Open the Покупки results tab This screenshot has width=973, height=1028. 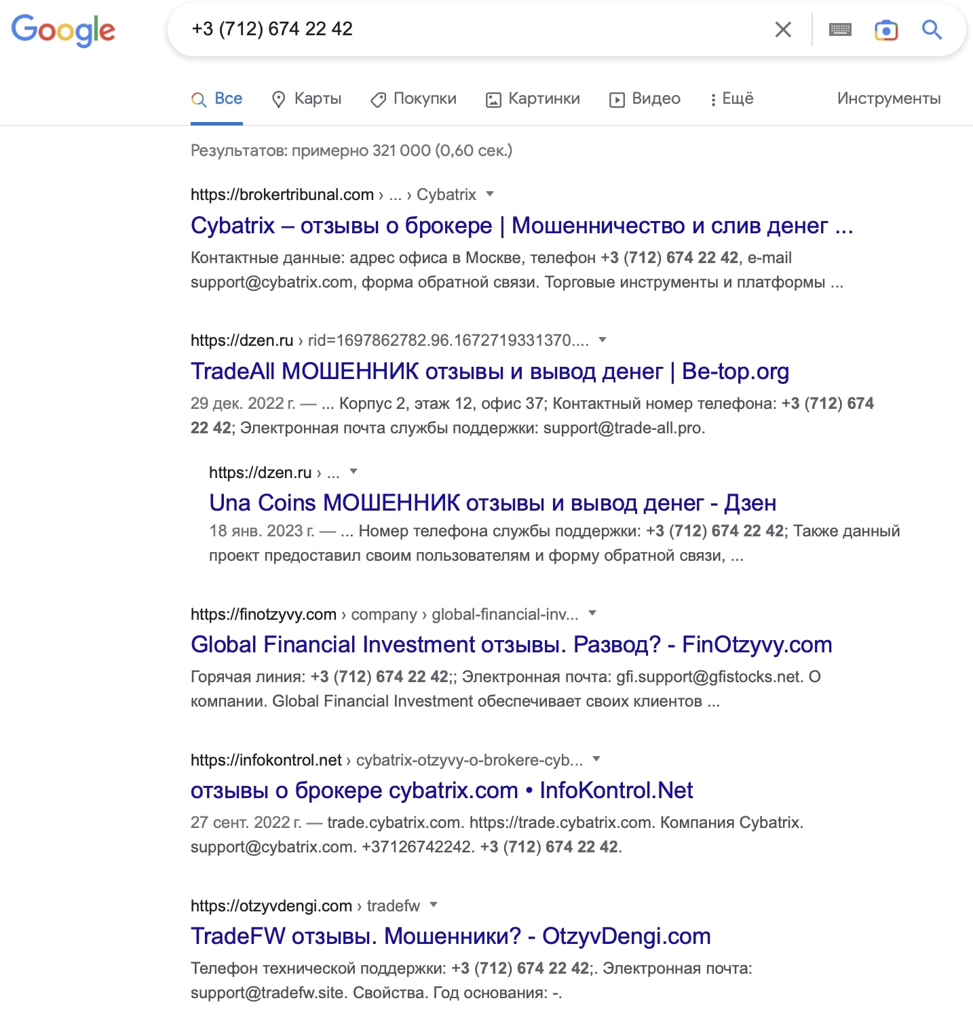(x=413, y=99)
